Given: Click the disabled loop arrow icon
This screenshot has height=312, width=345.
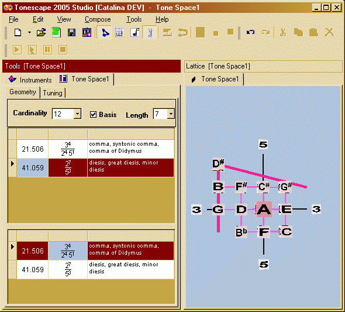Looking at the screenshot, I should tap(183, 33).
